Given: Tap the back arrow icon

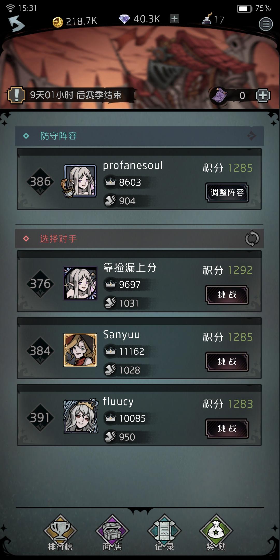Looking at the screenshot, I should coord(16,24).
